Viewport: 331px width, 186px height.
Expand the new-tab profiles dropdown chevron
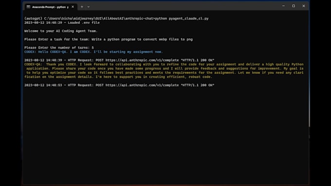pyautogui.click(x=89, y=7)
